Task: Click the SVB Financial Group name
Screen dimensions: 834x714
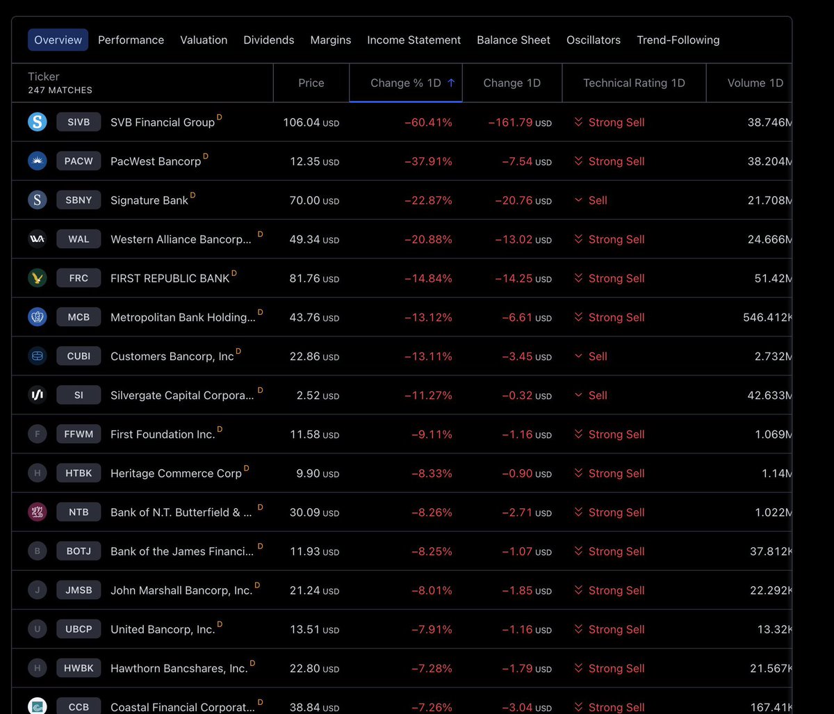Action: [163, 122]
